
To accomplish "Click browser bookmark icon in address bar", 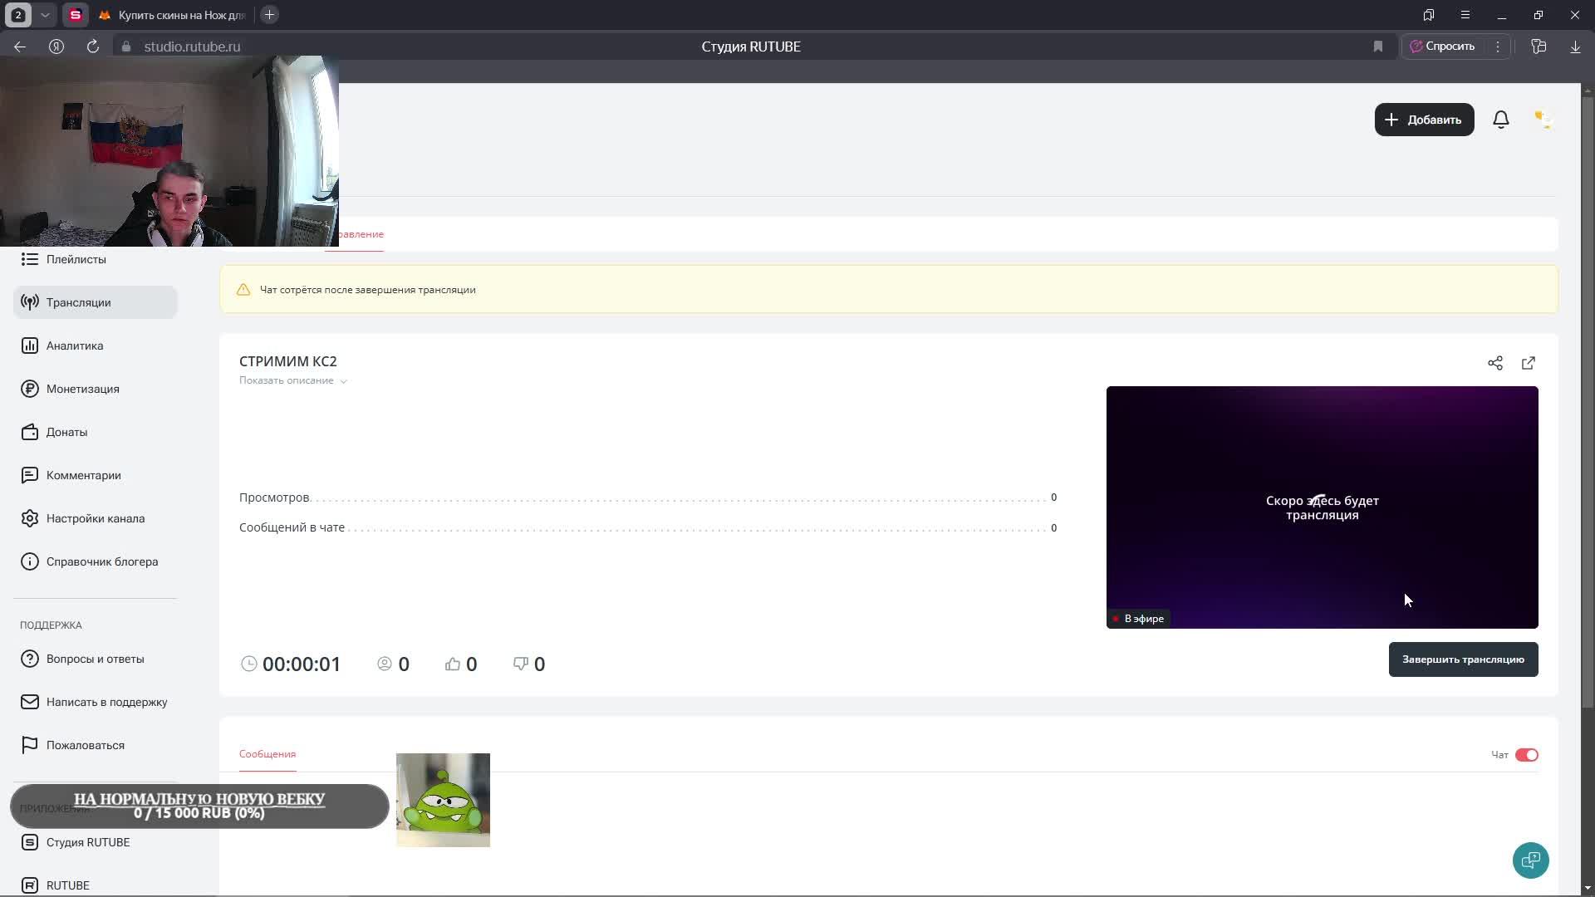I will click(1378, 47).
